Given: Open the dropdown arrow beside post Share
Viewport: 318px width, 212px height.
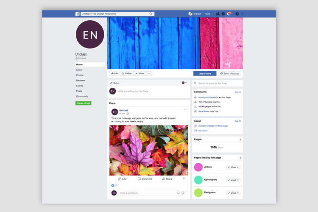Looking at the screenshot, I should point(184,179).
